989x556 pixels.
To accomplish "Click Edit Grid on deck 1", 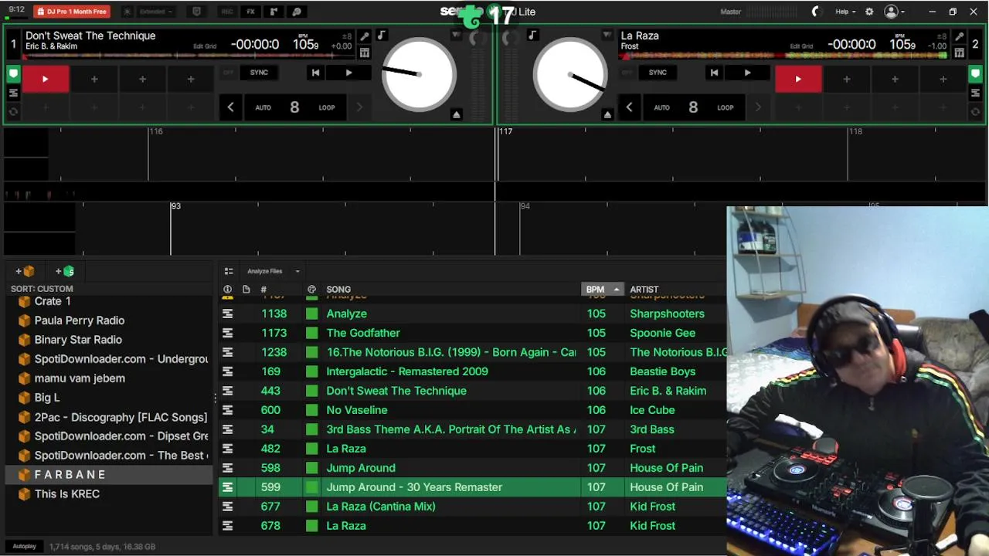I will [x=205, y=46].
